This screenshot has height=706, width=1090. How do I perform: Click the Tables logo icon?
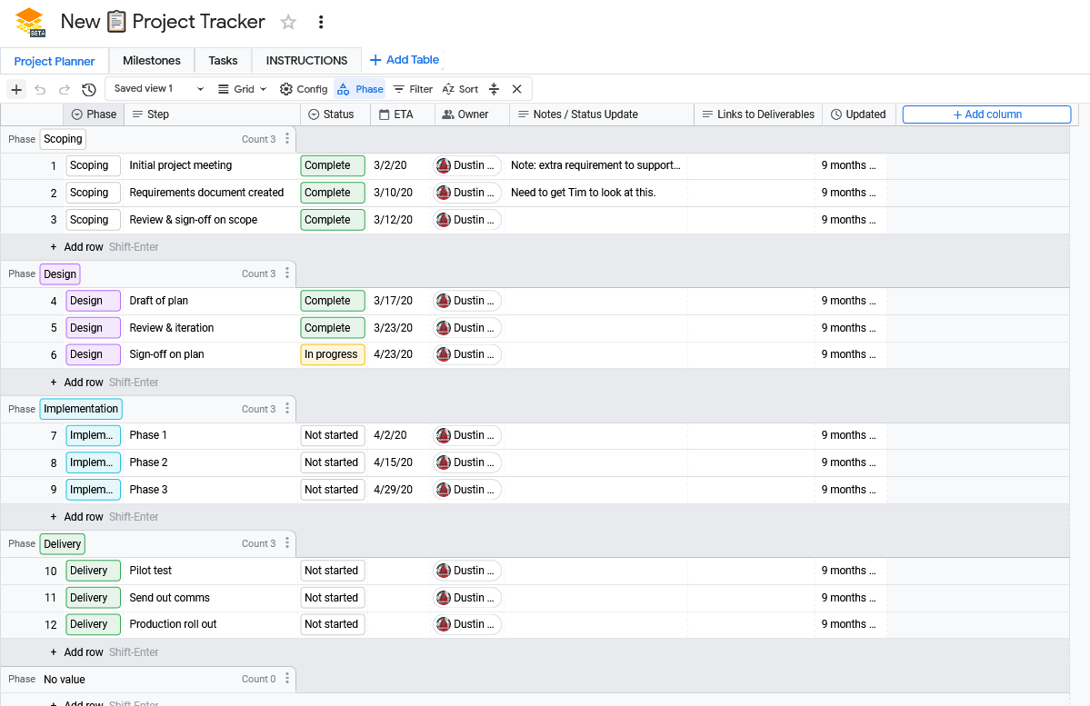click(30, 22)
